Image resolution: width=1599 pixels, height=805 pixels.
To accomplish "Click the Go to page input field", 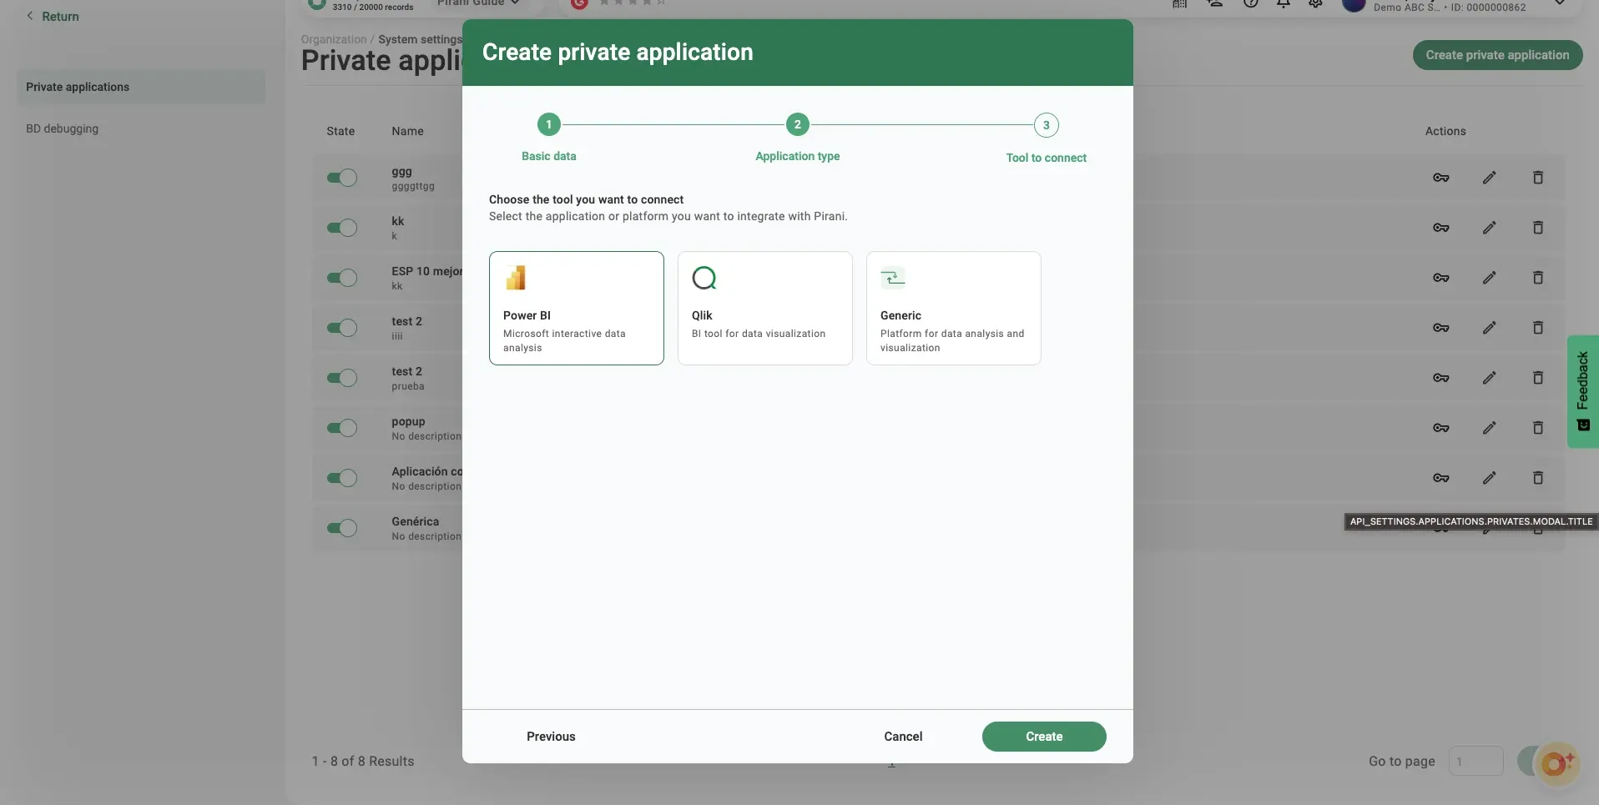I will (1475, 761).
